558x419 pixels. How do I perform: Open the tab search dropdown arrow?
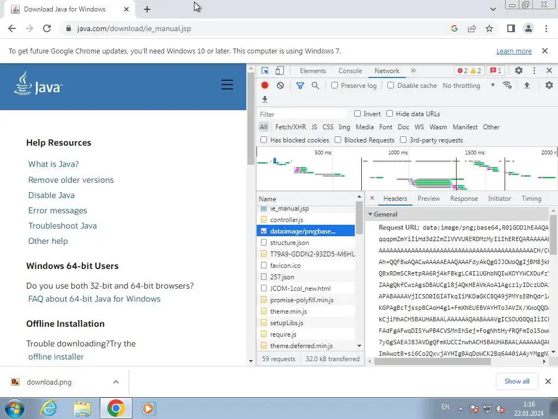493,9
